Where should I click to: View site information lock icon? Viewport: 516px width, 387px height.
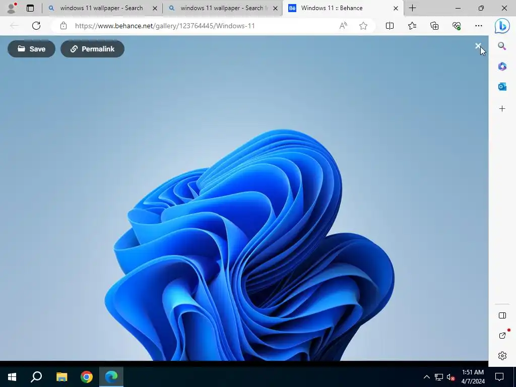point(63,26)
